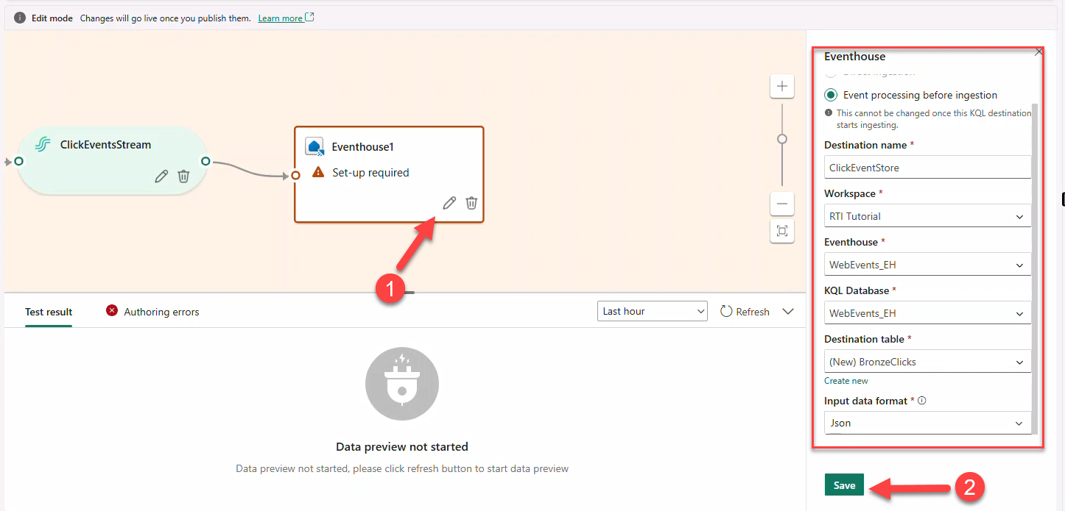1065x511 pixels.
Task: Fit canvas to view
Action: (781, 232)
